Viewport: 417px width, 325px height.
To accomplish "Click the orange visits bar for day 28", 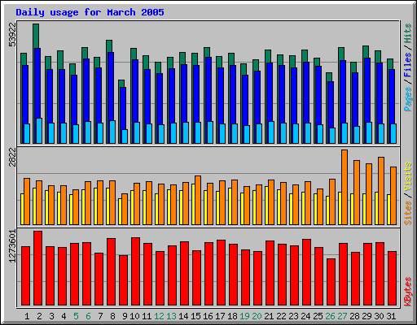I will click(x=357, y=193).
